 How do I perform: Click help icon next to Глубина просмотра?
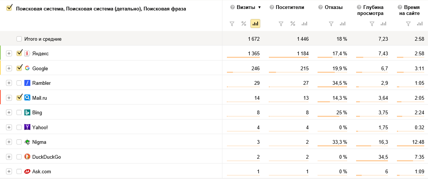point(359,7)
